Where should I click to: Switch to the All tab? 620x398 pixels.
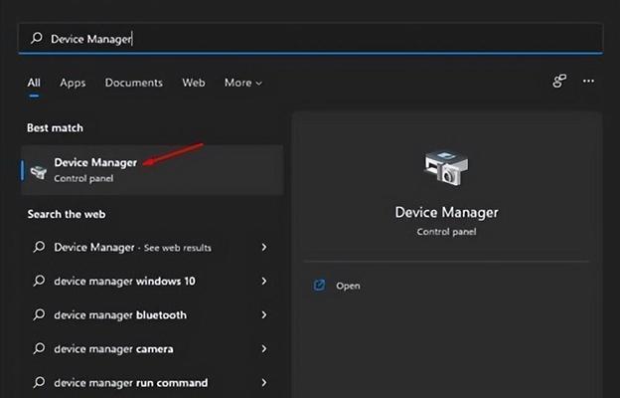[34, 83]
